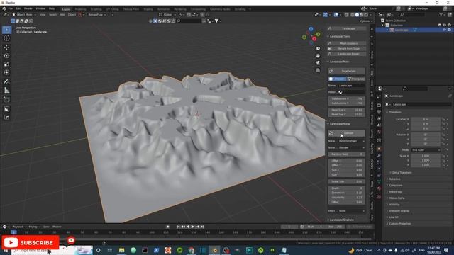
Task: Open the Window menu
Action: [x=40, y=8]
